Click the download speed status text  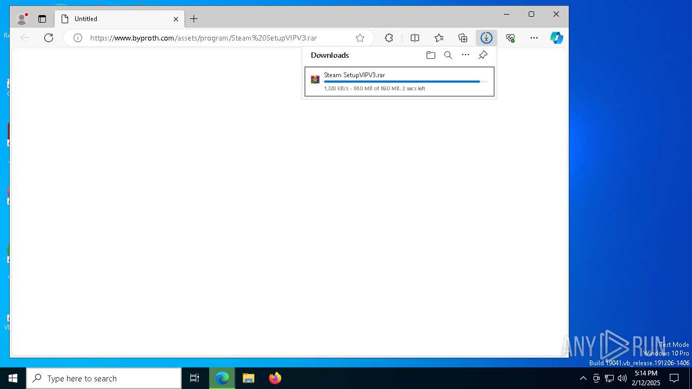pos(375,89)
